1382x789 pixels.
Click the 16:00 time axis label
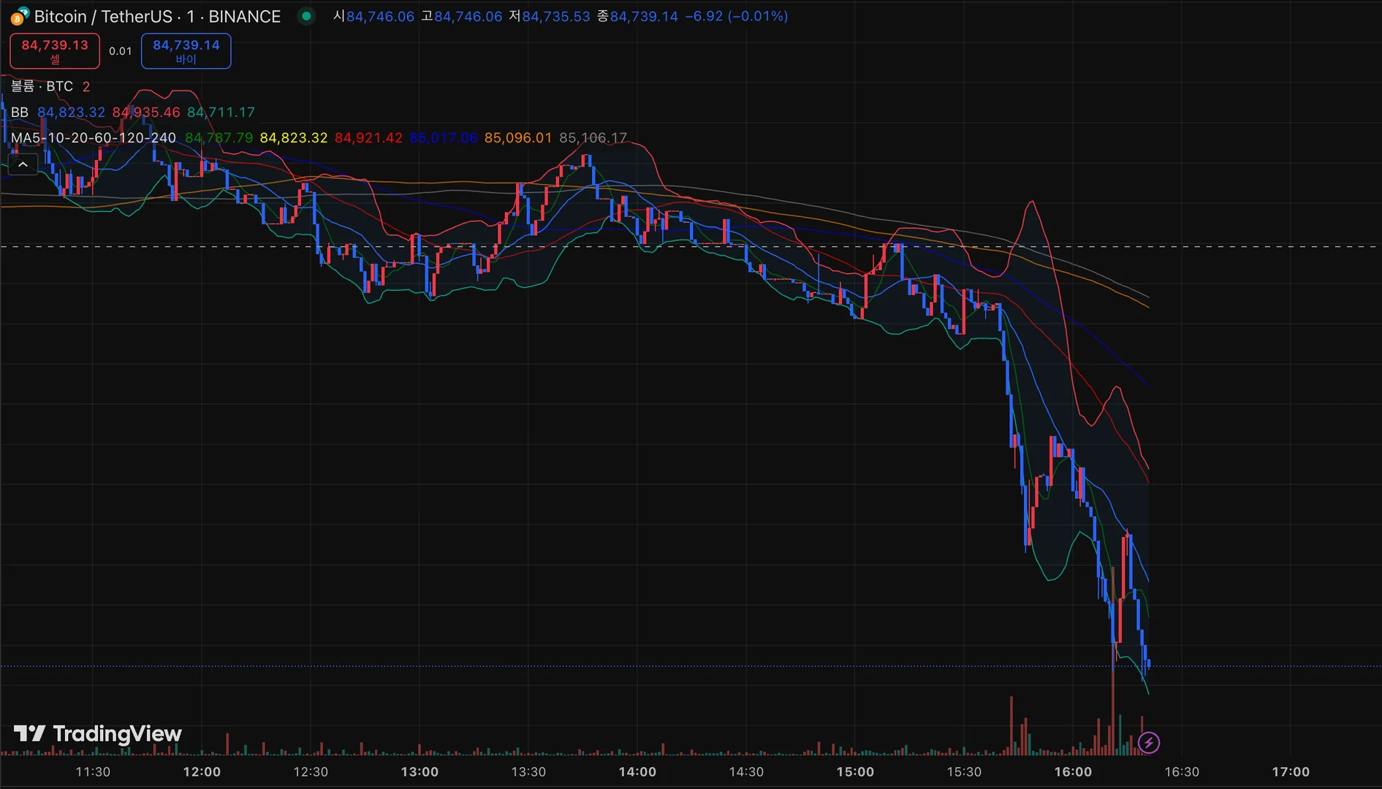point(1073,771)
